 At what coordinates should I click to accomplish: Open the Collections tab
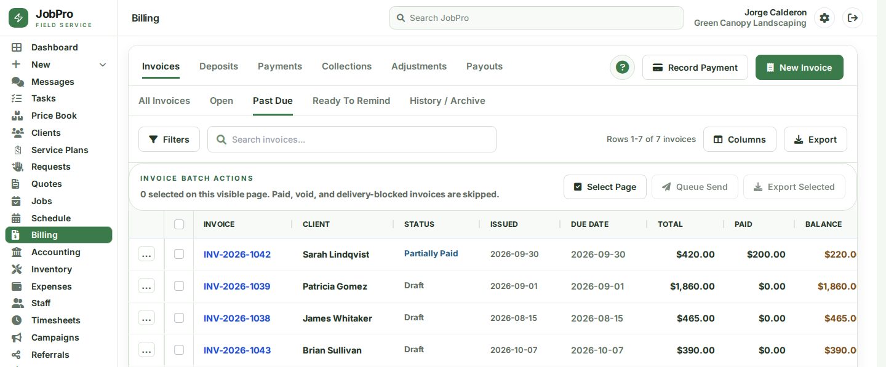pyautogui.click(x=346, y=66)
